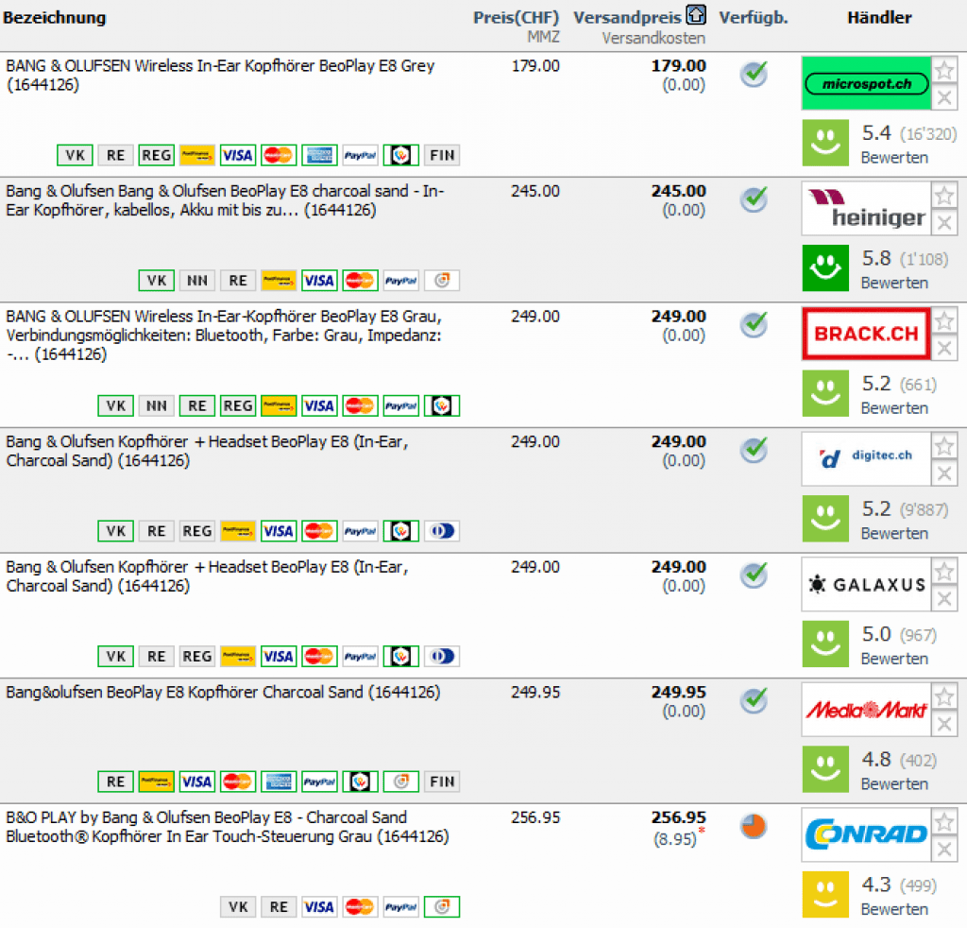Click the PayPal payment icon in microspot row
967x928 pixels.
360,155
